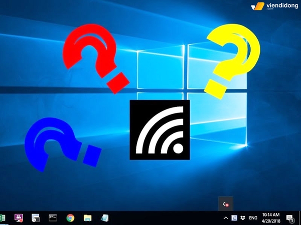
Task: Click the blue E tray icon
Action: [234, 218]
